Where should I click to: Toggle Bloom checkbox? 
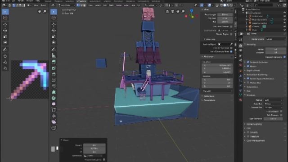click(x=248, y=66)
